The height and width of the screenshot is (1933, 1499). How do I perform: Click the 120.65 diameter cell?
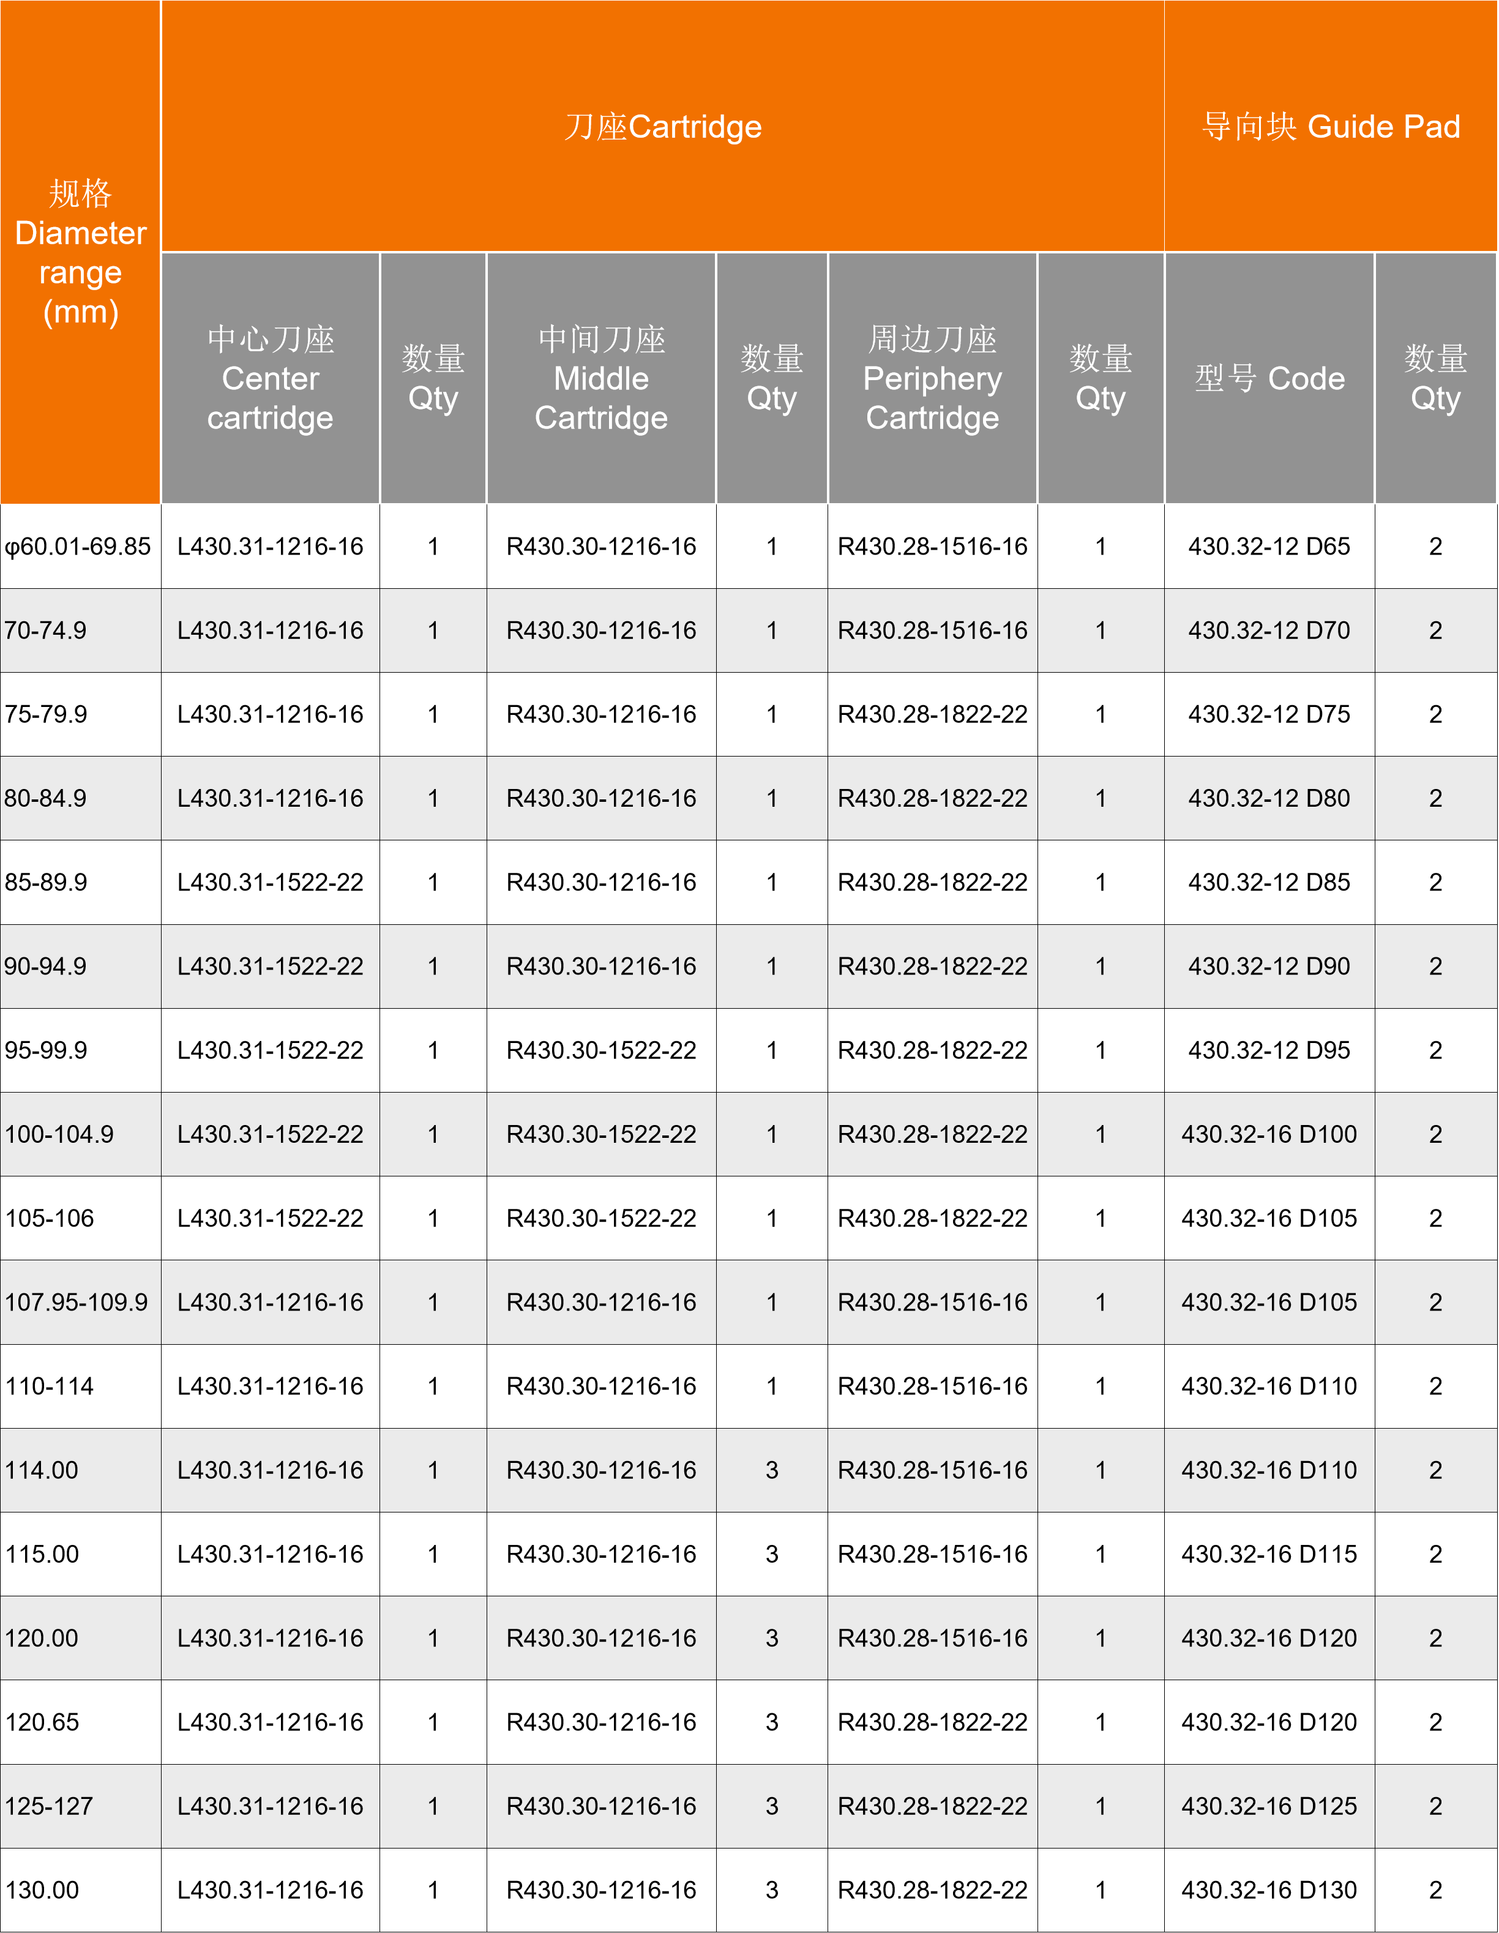pos(42,1722)
